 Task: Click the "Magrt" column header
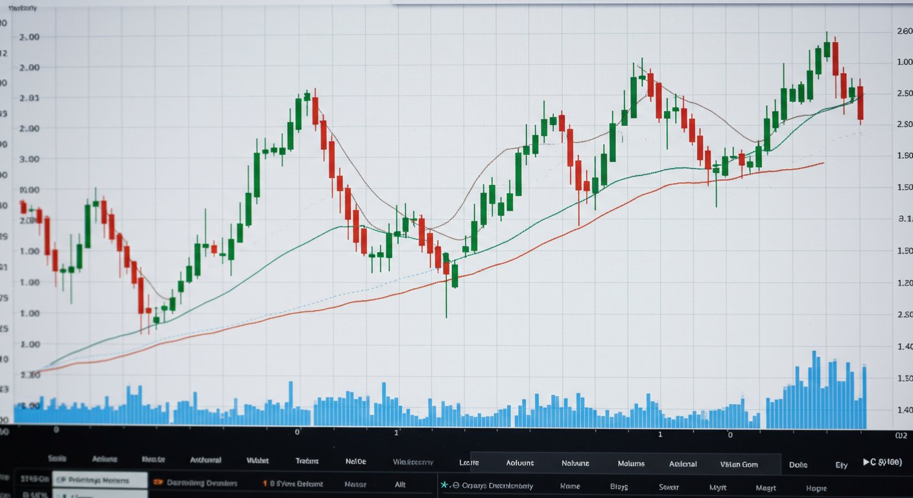click(766, 488)
